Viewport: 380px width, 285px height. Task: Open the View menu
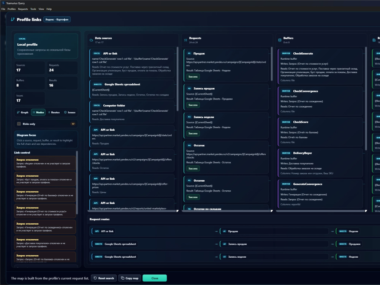tap(41, 9)
